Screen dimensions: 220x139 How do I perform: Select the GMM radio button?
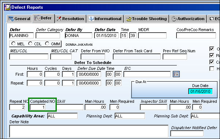47,44
